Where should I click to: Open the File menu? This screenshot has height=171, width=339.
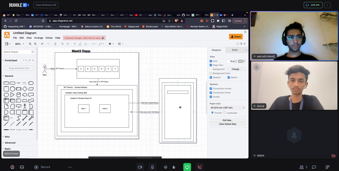click(15, 38)
